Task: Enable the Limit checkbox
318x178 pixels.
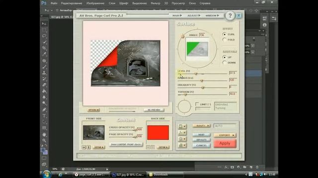Action: tap(197, 104)
